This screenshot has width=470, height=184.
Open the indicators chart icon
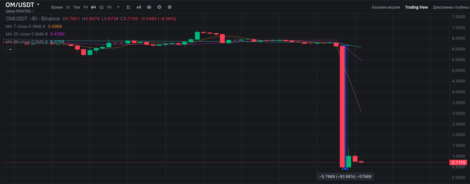[x=129, y=7]
